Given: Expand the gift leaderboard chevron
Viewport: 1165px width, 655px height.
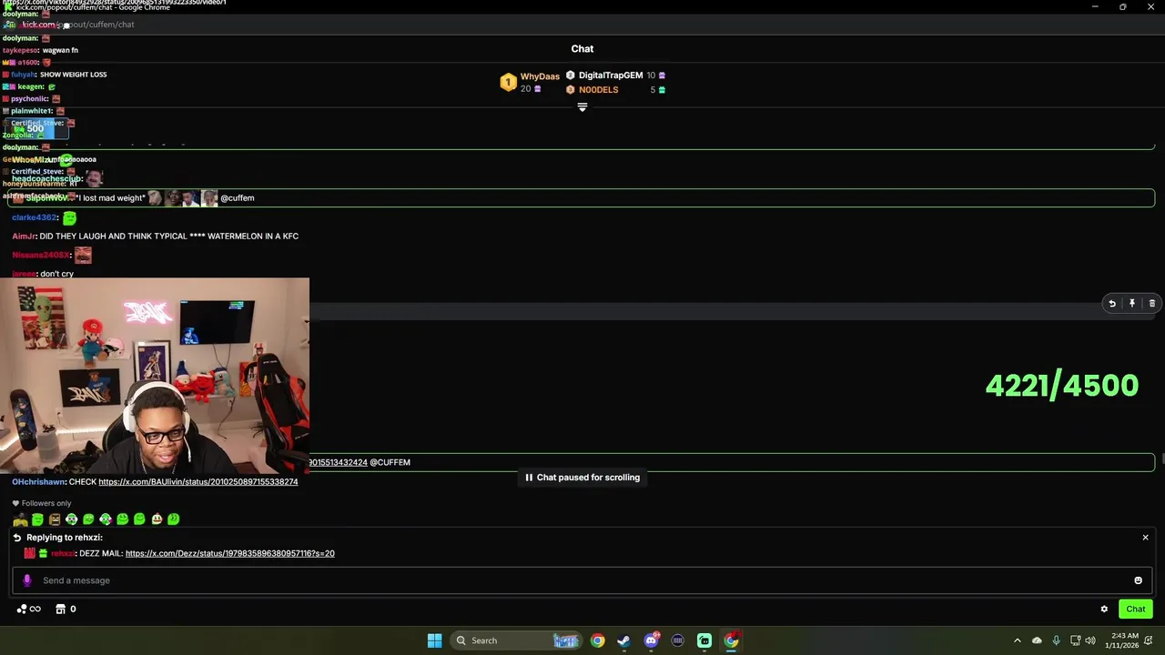Looking at the screenshot, I should (582, 107).
